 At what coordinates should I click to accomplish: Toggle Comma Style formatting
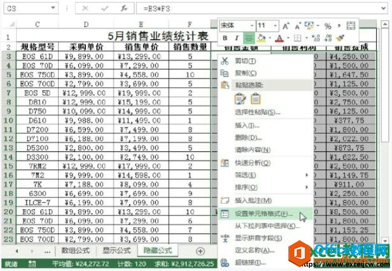tap(339, 25)
